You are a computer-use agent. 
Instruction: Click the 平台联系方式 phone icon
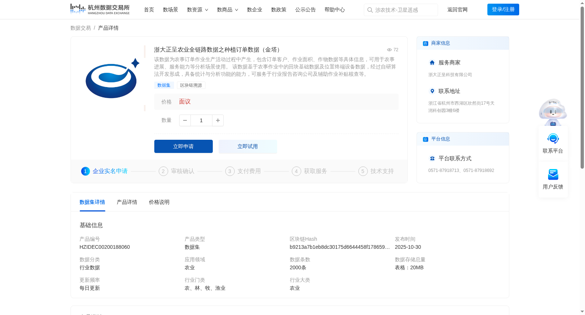[x=432, y=158]
